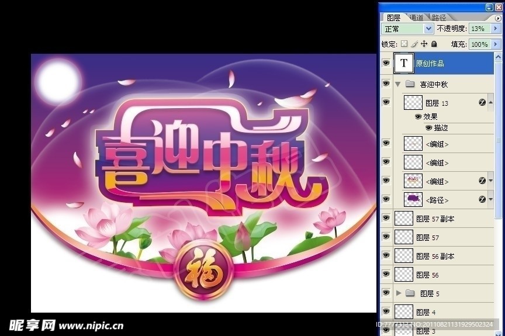Toggle visibility of first <编组> layer
The height and width of the screenshot is (336, 505).
(386, 143)
